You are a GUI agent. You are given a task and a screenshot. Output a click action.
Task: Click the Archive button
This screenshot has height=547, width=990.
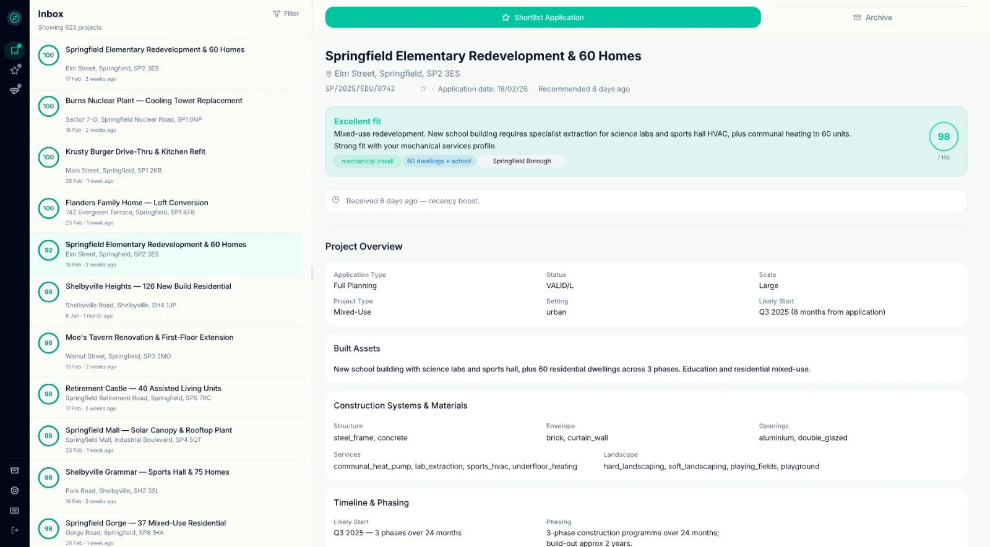pos(872,17)
